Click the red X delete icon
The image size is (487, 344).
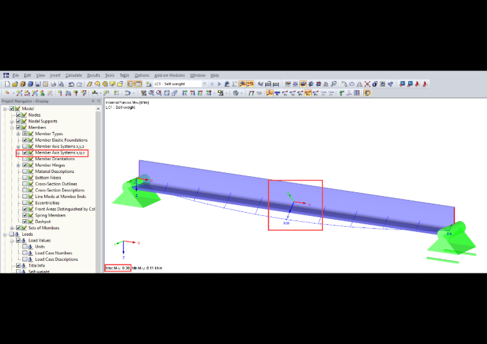[367, 84]
